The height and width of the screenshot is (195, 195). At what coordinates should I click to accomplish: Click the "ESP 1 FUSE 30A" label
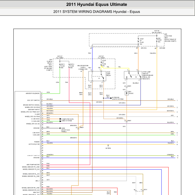point(63,66)
